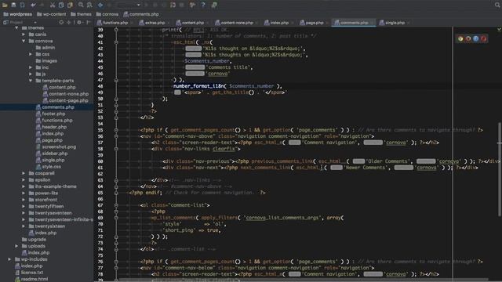
Task: Switch to content-none.php tab
Action: point(237,23)
